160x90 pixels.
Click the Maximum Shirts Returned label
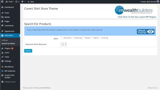click(x=36, y=44)
